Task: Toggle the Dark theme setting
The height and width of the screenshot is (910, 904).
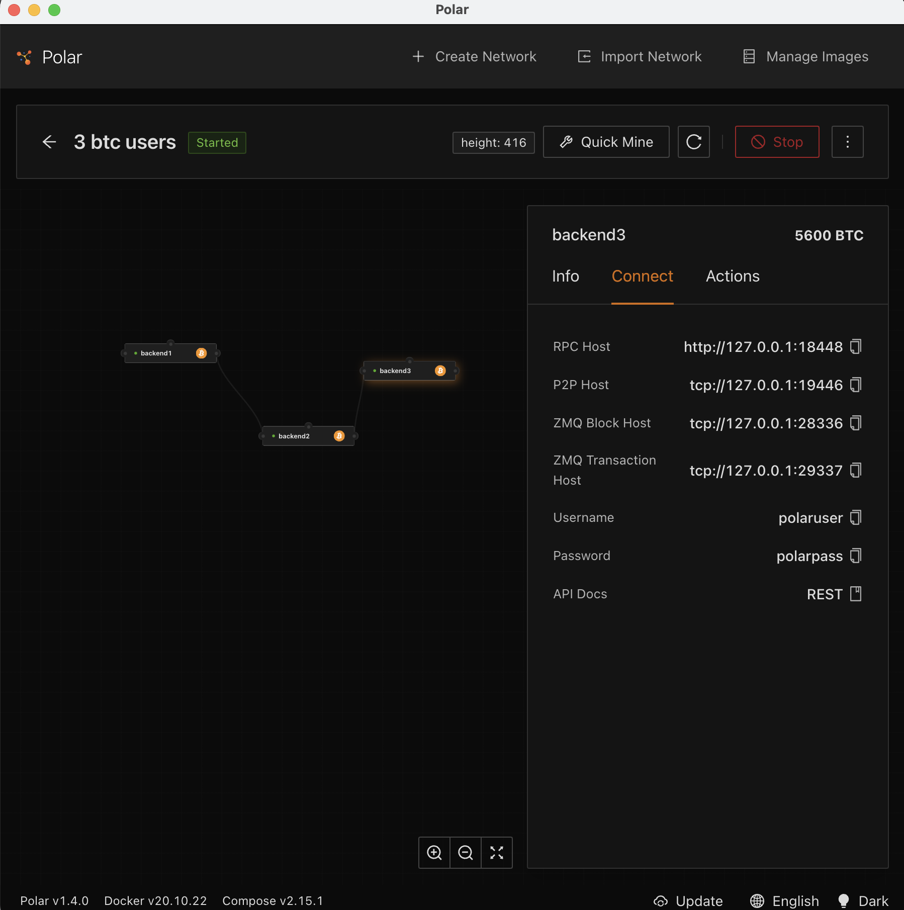Action: pos(863,900)
